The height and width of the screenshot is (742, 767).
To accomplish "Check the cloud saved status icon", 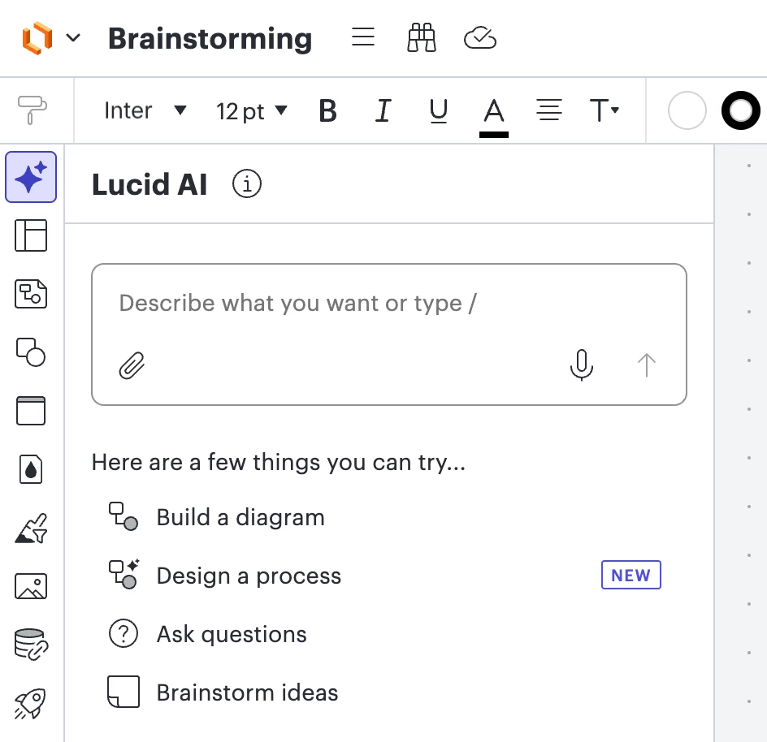I will click(480, 37).
